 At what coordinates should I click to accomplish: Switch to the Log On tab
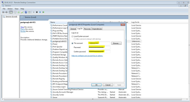tap(80, 29)
